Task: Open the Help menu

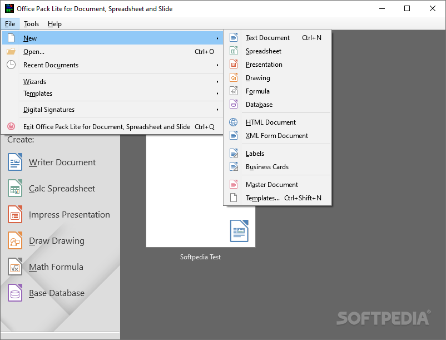Action: coord(54,23)
